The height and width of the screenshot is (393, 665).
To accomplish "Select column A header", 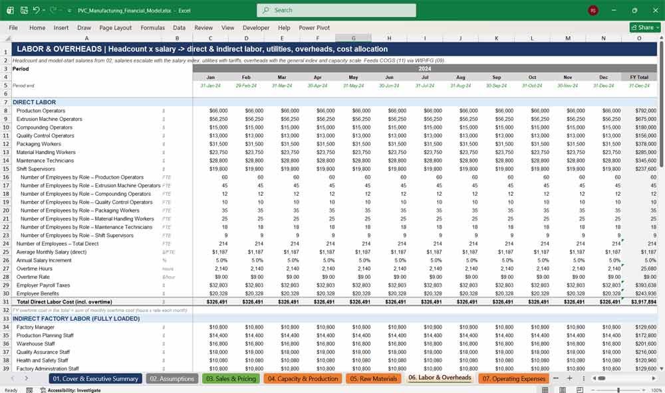I will 86,38.
